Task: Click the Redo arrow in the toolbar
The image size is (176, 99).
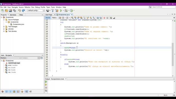Action: coord(23,10)
